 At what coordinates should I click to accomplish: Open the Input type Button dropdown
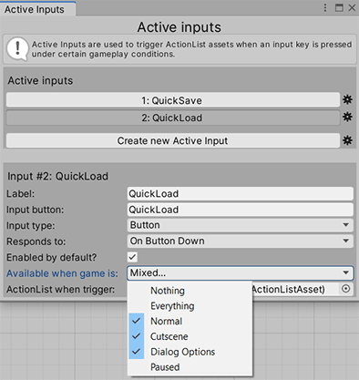pos(241,225)
